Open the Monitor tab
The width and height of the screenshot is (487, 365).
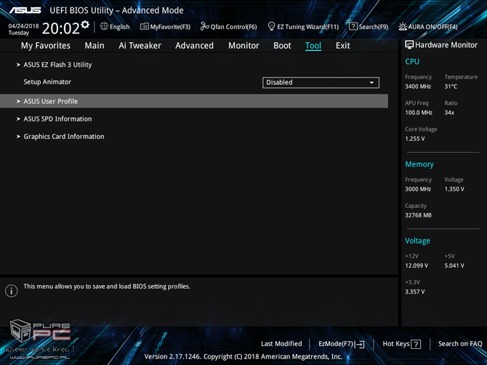click(243, 46)
